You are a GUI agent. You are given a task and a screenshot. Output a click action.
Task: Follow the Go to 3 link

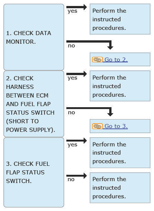point(116,126)
